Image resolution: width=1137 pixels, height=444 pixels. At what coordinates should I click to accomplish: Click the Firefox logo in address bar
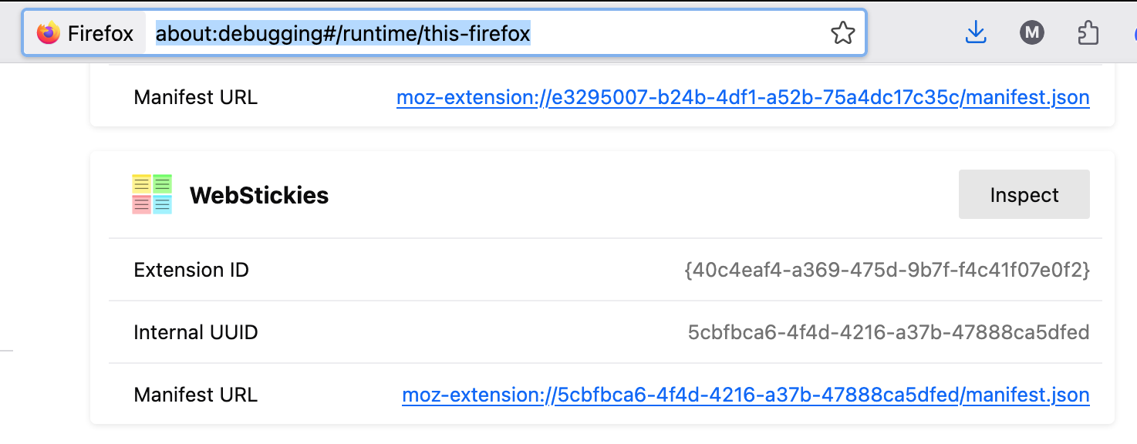(48, 33)
